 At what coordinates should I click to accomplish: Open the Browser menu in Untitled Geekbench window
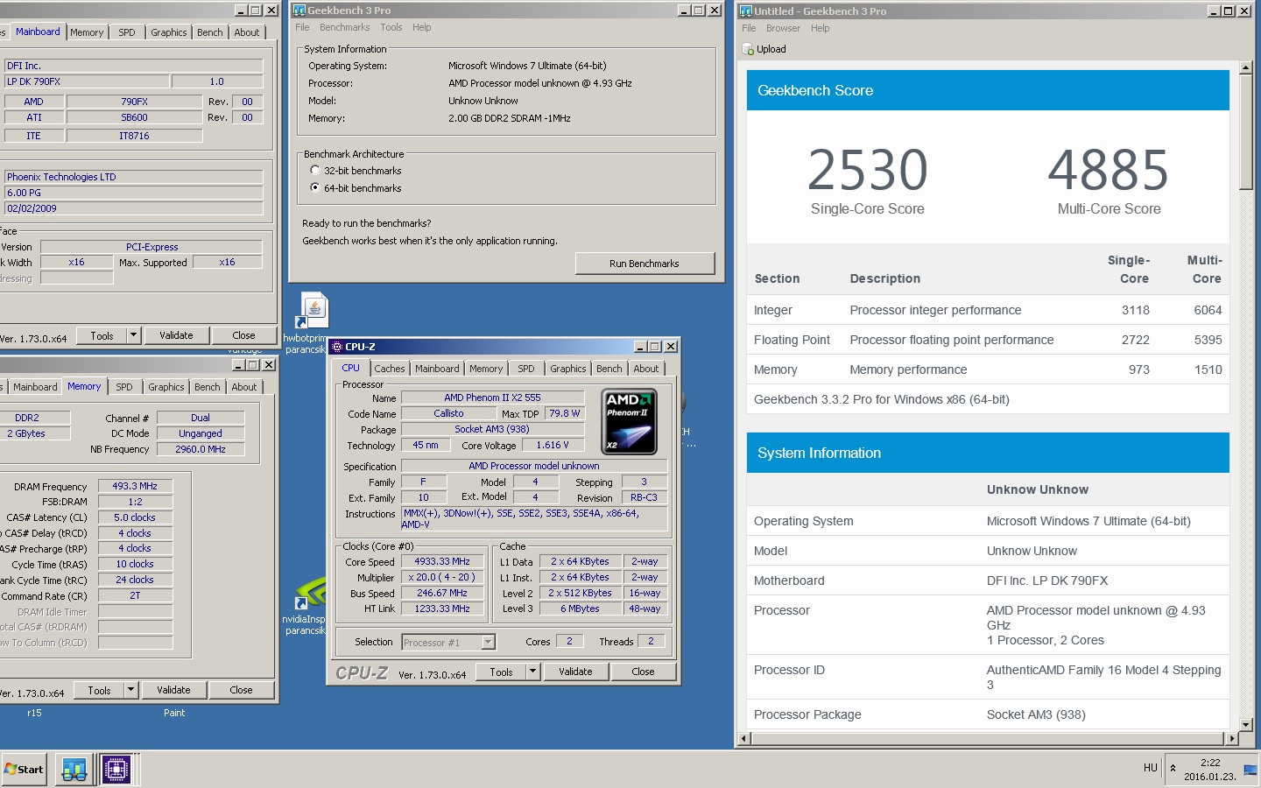pyautogui.click(x=783, y=28)
